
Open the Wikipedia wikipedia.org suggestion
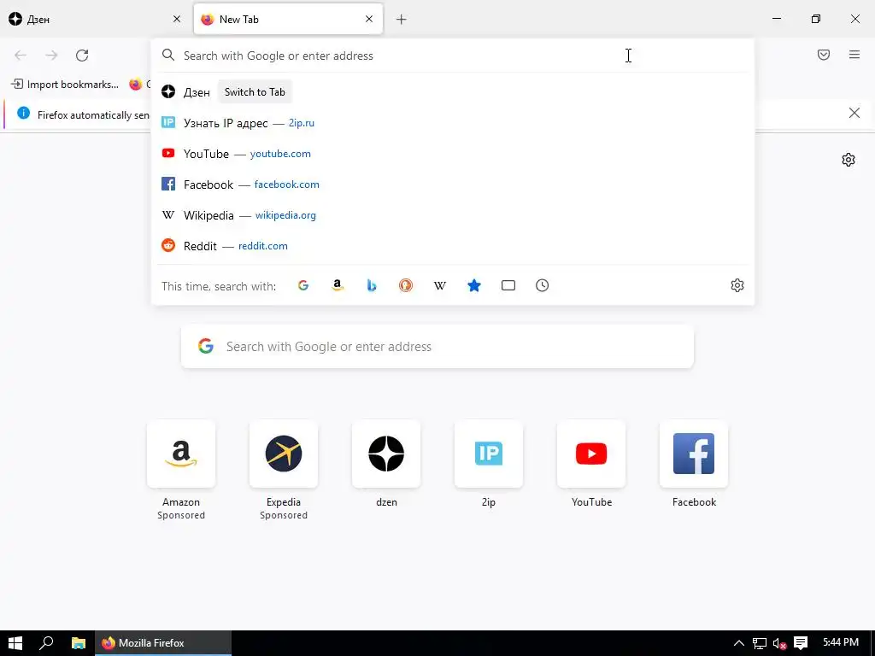tap(453, 214)
